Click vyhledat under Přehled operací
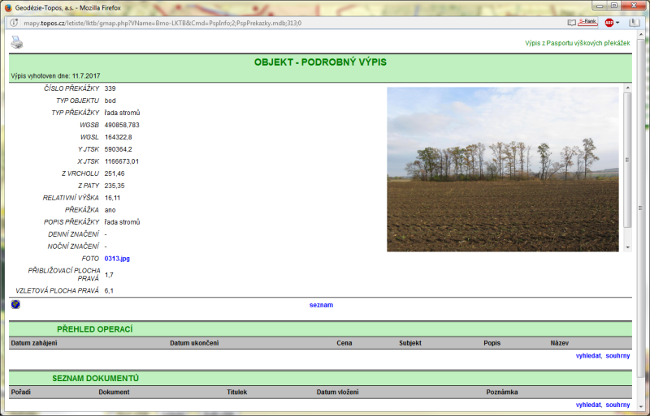The width and height of the screenshot is (650, 416). [588, 355]
